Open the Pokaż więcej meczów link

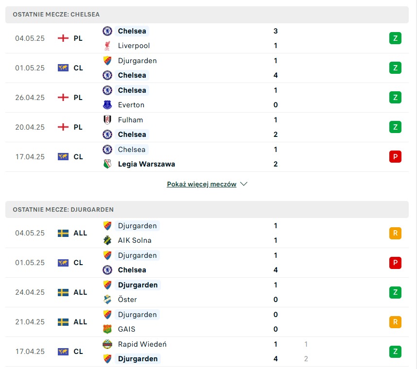pos(201,184)
